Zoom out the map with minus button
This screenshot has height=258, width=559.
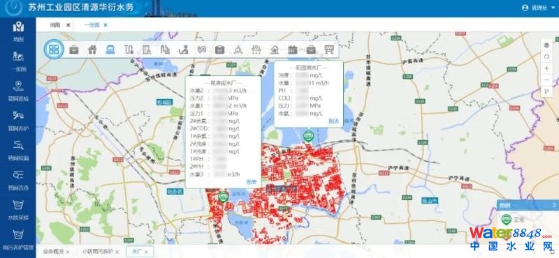(546, 80)
